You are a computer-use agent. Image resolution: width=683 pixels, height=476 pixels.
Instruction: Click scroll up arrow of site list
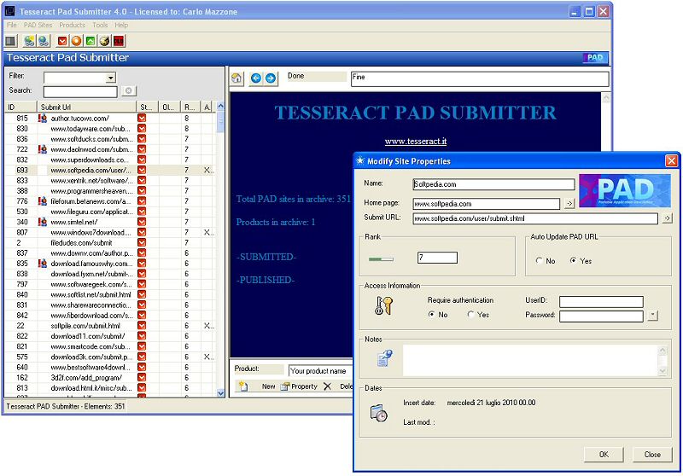point(220,106)
